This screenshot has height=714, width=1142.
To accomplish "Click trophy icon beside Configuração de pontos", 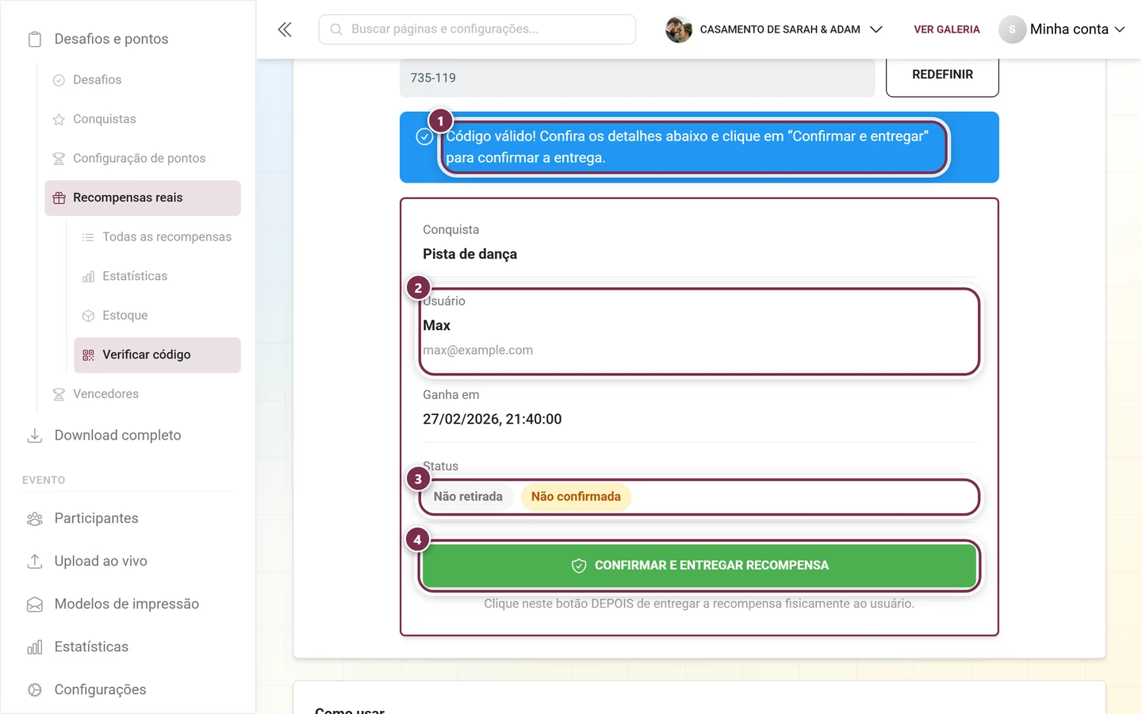I will pos(59,159).
